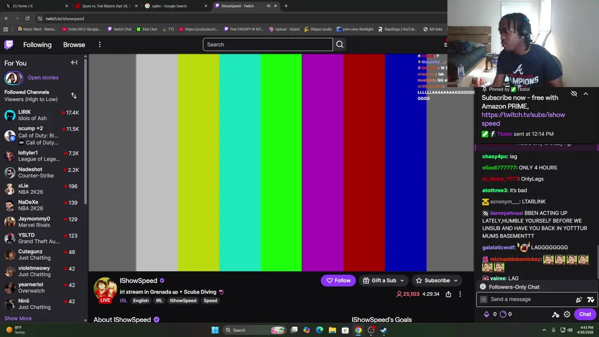Open the Twitch Chat bookmark
The height and width of the screenshot is (337, 599).
click(119, 29)
